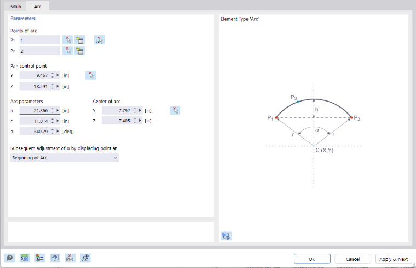The height and width of the screenshot is (268, 416).
Task: Pick control point P3 graphically
Action: 90,75
